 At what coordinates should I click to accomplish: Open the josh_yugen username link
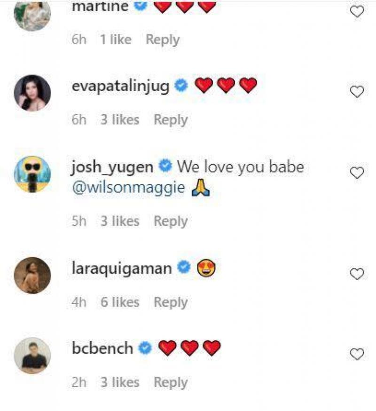pos(112,167)
